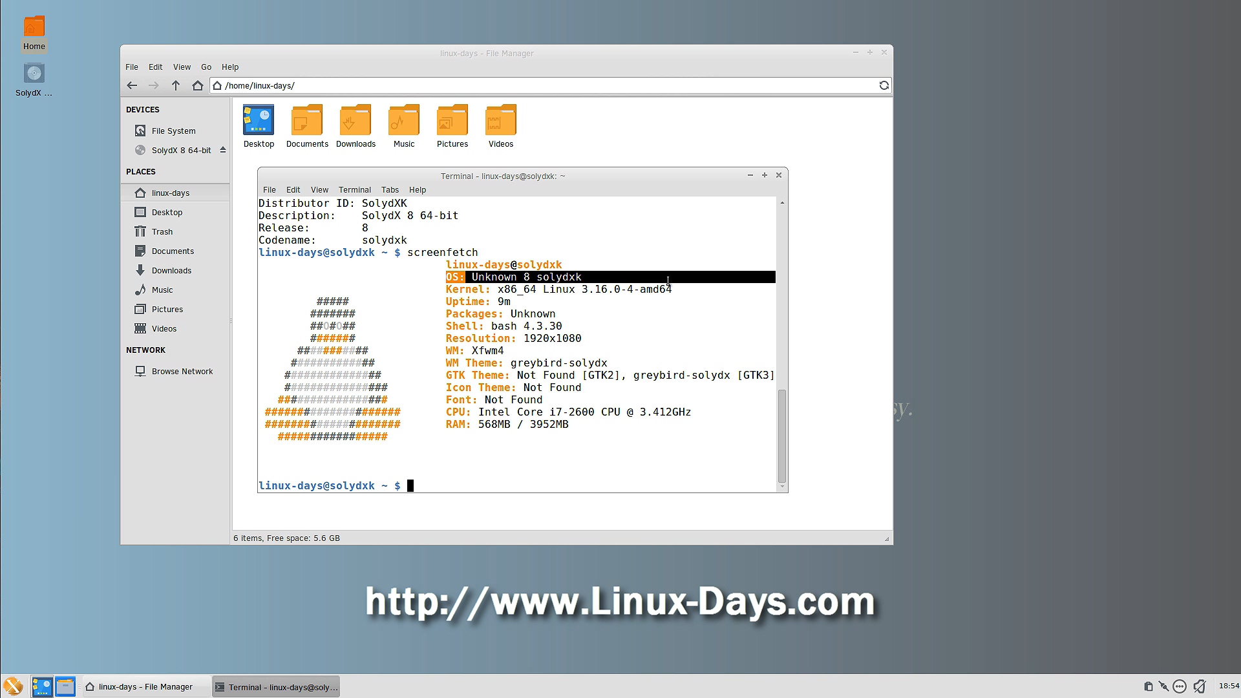Open Terminal menu in Terminal window
The height and width of the screenshot is (698, 1241).
355,189
